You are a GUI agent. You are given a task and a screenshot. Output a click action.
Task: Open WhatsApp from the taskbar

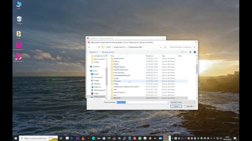click(x=140, y=138)
